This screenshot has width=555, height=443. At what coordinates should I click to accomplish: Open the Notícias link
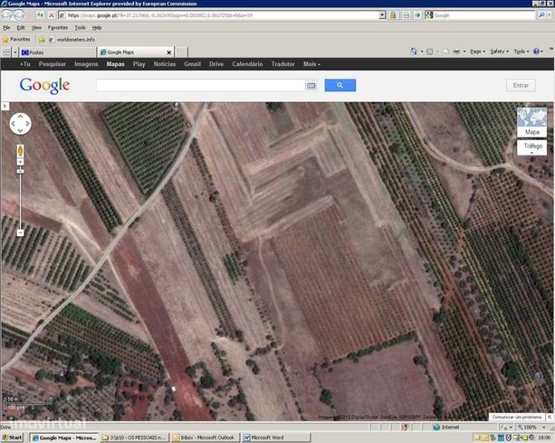coord(165,64)
